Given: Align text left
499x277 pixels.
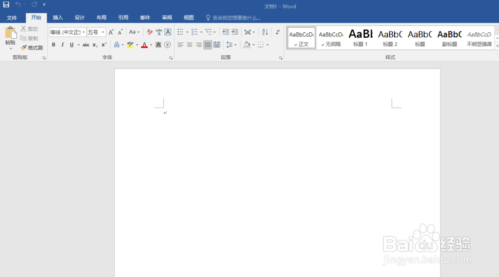Looking at the screenshot, I should [x=181, y=45].
